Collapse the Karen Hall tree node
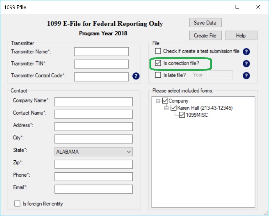The width and height of the screenshot is (269, 216). (167, 108)
